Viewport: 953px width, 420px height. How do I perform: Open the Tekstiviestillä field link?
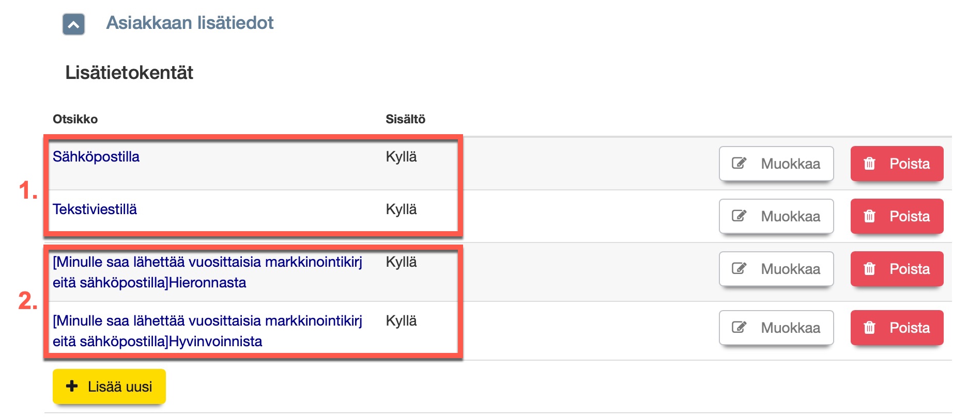click(95, 209)
